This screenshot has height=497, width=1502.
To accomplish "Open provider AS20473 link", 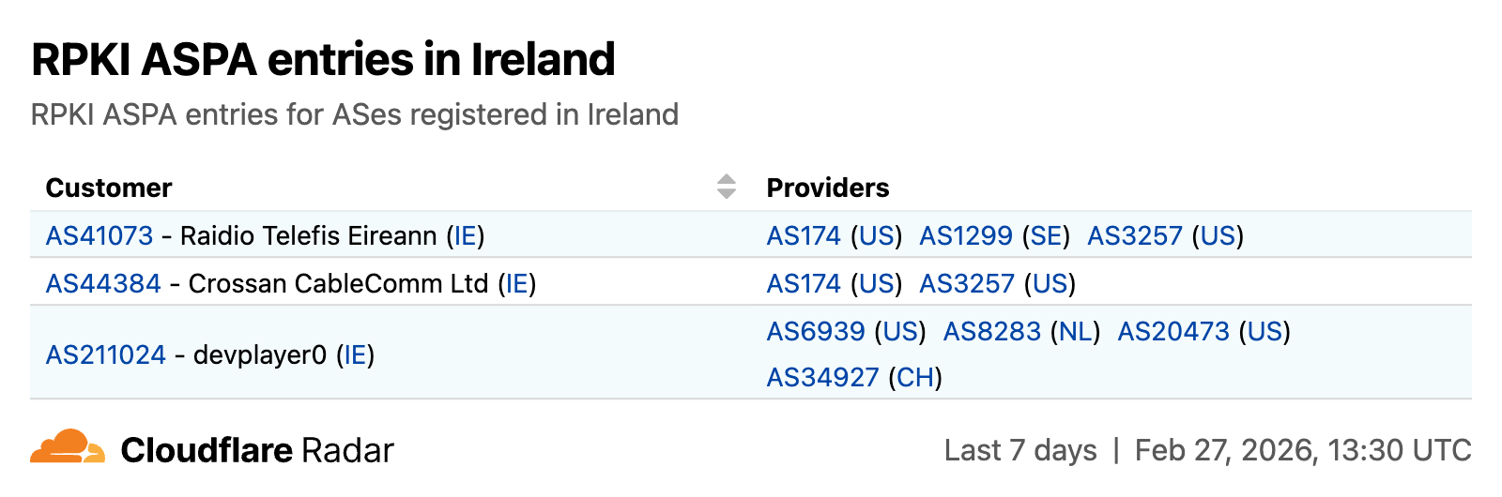I will [x=1172, y=331].
